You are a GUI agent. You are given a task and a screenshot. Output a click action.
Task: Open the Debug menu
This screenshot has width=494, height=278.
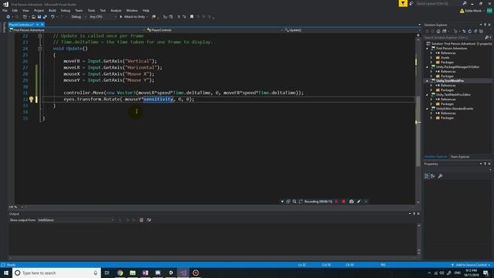pyautogui.click(x=66, y=10)
